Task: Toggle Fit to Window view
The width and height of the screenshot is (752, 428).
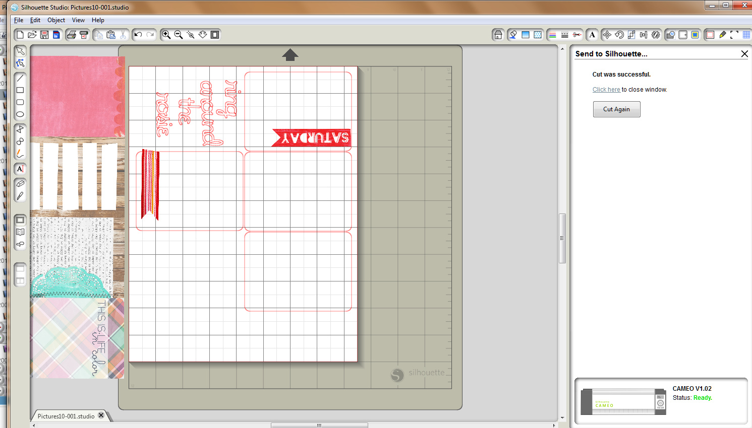Action: [x=215, y=35]
